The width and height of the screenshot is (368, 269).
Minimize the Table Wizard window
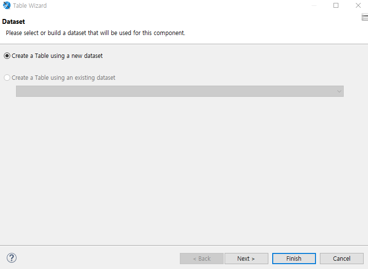coord(314,5)
